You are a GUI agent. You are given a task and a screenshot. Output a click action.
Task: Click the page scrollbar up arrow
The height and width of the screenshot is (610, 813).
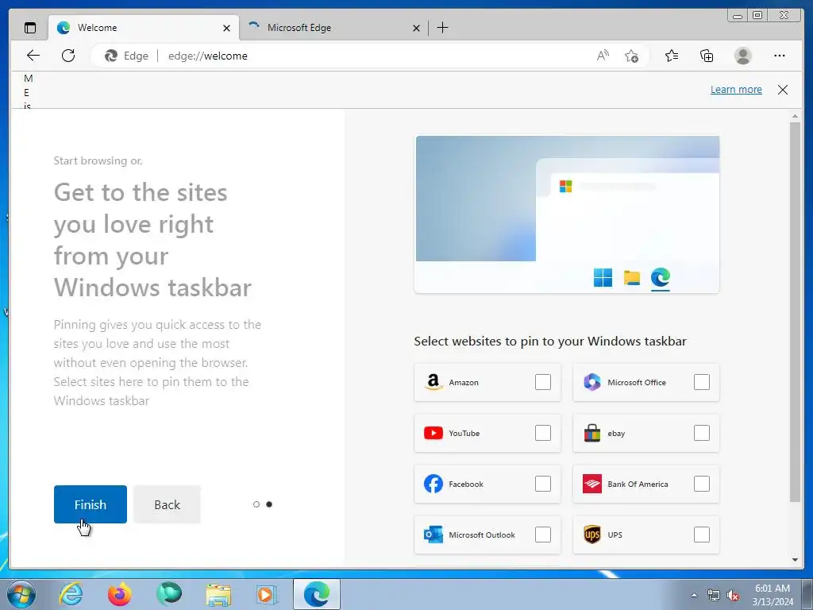pos(796,116)
